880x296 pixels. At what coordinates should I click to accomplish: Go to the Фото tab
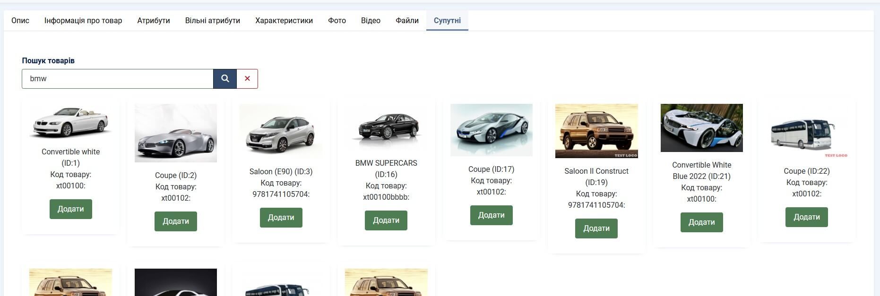(337, 21)
